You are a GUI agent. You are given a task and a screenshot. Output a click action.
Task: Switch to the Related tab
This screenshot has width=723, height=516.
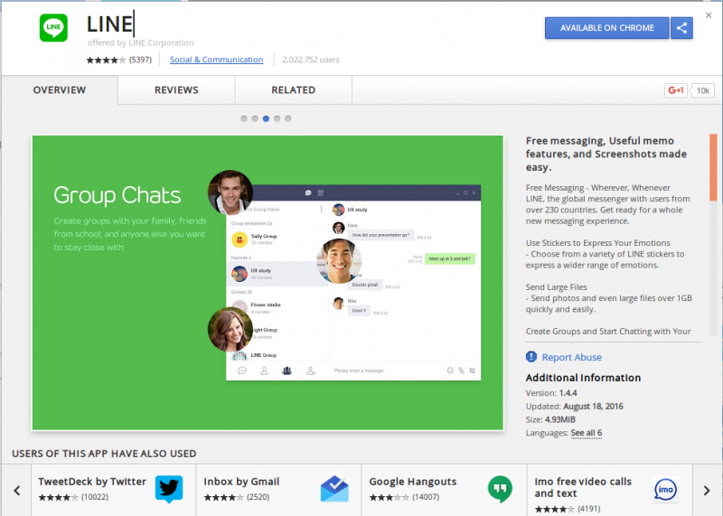coord(293,90)
